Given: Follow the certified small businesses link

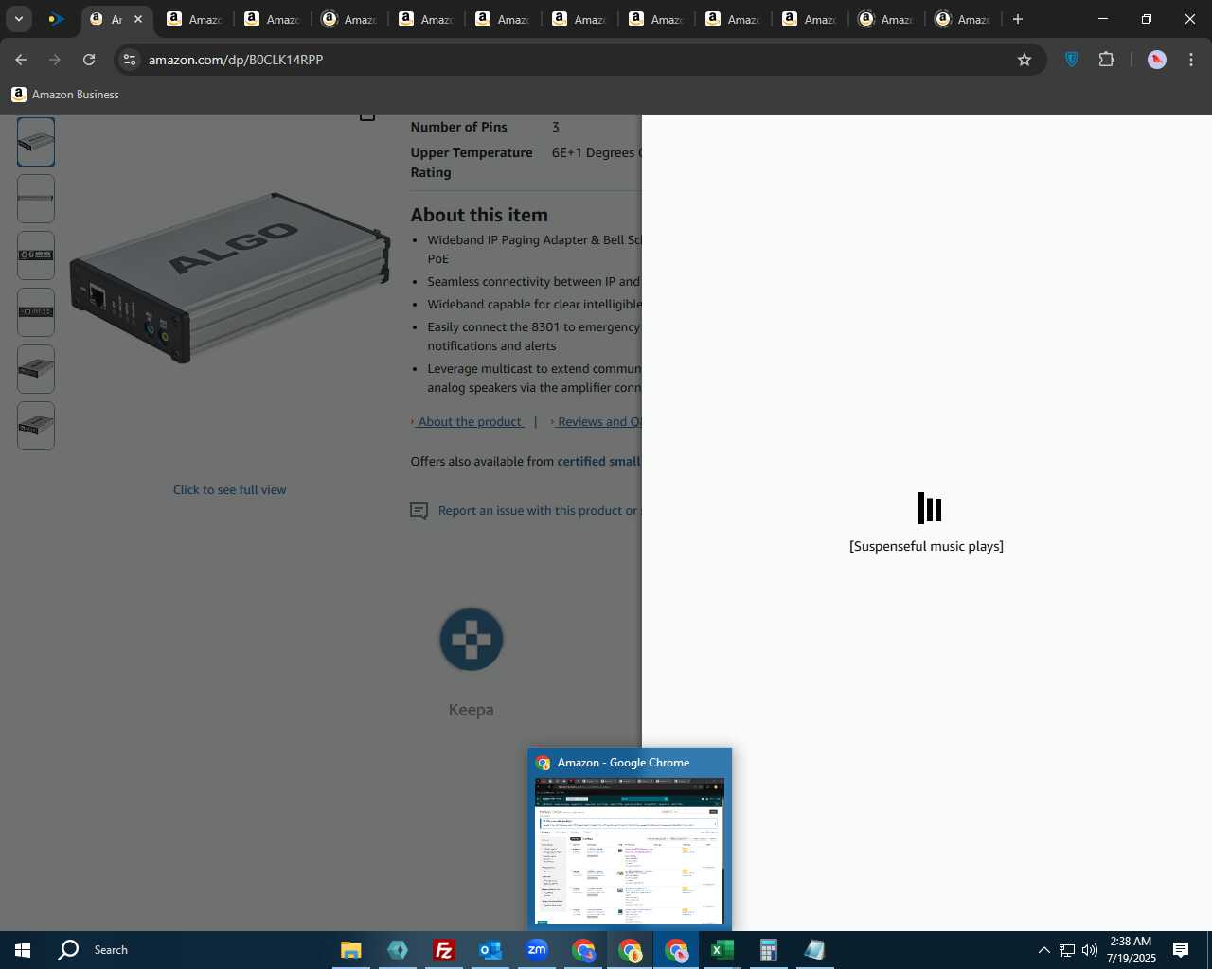Looking at the screenshot, I should tap(599, 462).
